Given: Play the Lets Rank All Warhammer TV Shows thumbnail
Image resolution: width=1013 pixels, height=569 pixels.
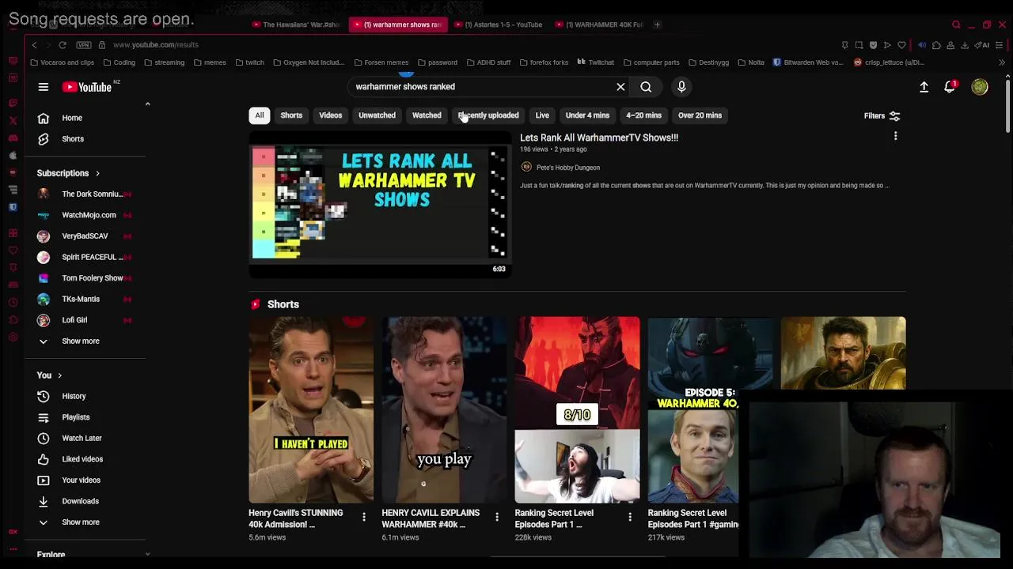Looking at the screenshot, I should tap(380, 205).
